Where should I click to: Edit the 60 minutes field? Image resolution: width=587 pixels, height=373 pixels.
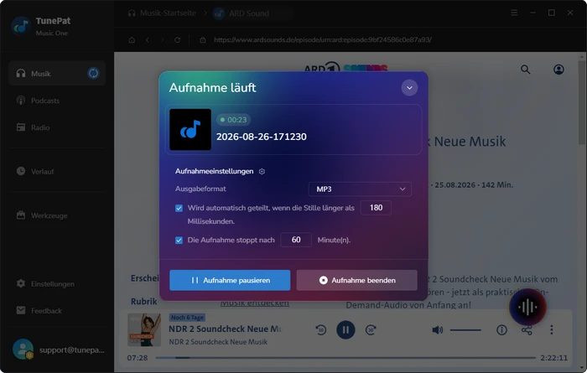point(296,240)
